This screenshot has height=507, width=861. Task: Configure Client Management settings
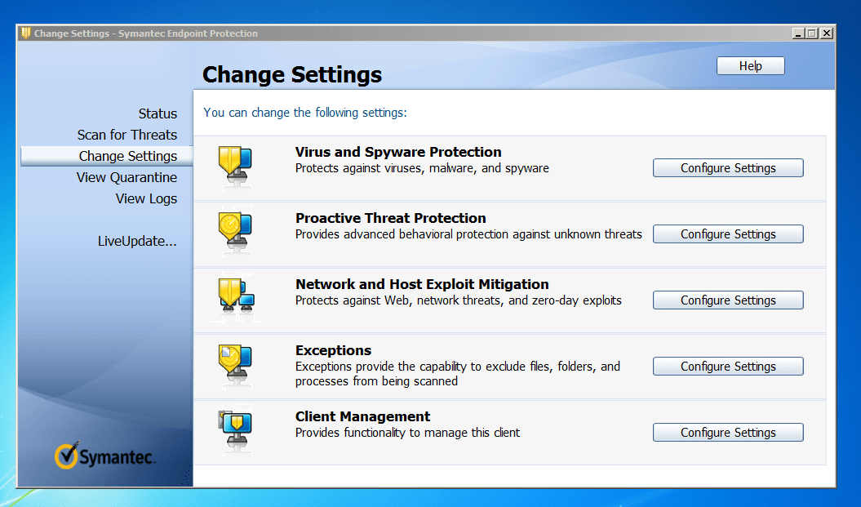[728, 432]
